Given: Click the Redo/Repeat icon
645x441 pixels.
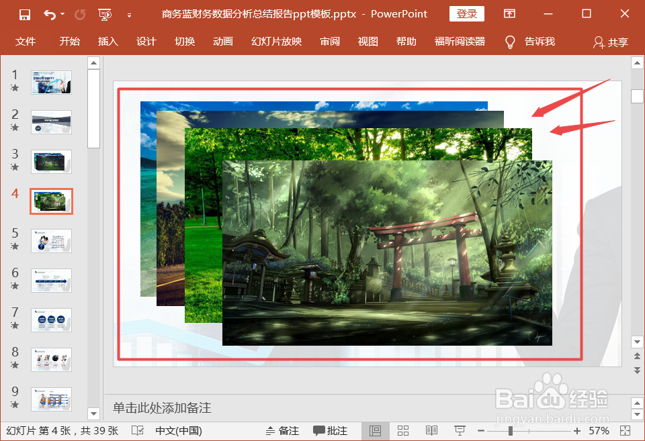Looking at the screenshot, I should [80, 15].
